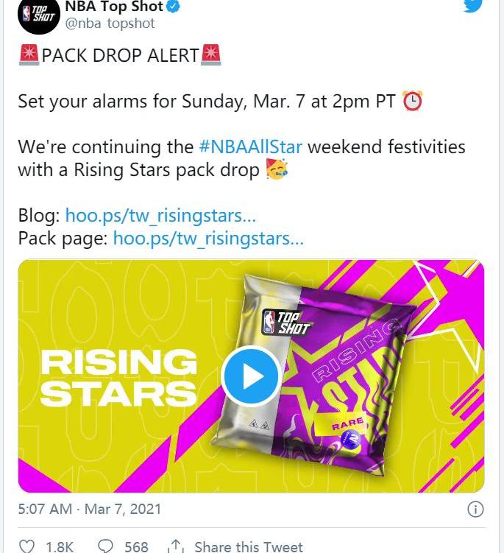Screen dimensions: 504x553
Task: Click the blue verified badge
Action: click(x=173, y=7)
